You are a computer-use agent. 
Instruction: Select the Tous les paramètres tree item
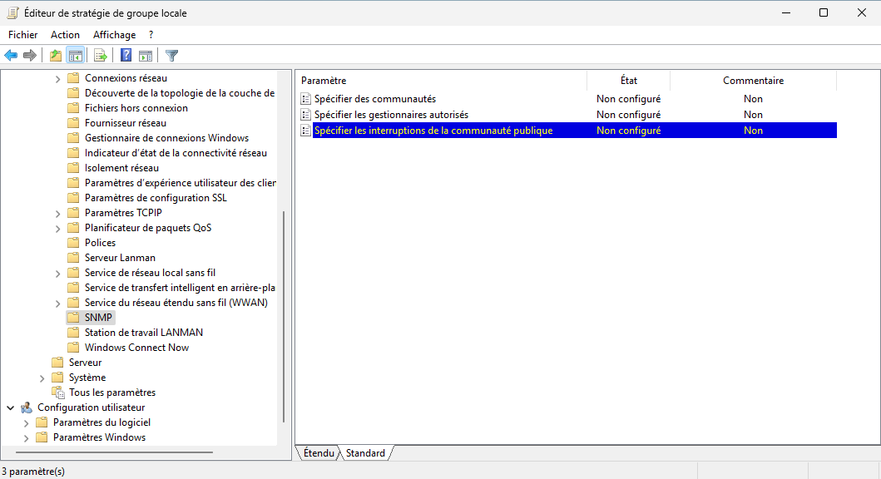point(111,393)
